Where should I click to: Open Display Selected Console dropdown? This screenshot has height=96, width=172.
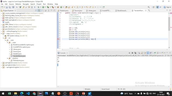tap(160, 53)
